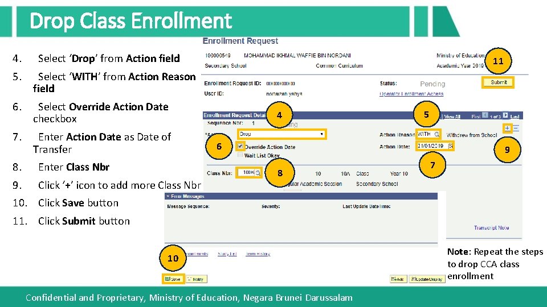Click the First navigation link
This screenshot has width=547, height=307.
pyautogui.click(x=476, y=117)
